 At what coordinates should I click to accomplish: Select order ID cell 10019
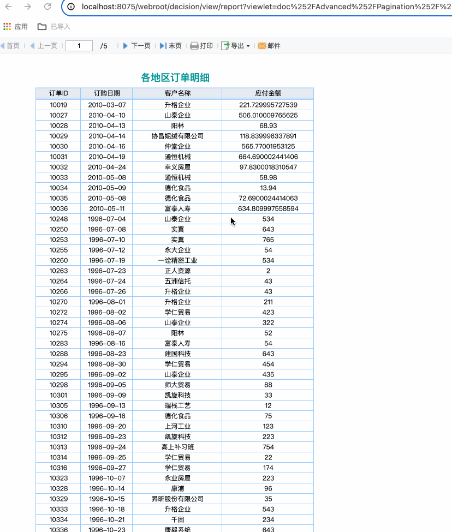point(58,105)
